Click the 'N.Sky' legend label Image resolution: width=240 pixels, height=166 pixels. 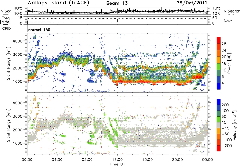click(6, 11)
